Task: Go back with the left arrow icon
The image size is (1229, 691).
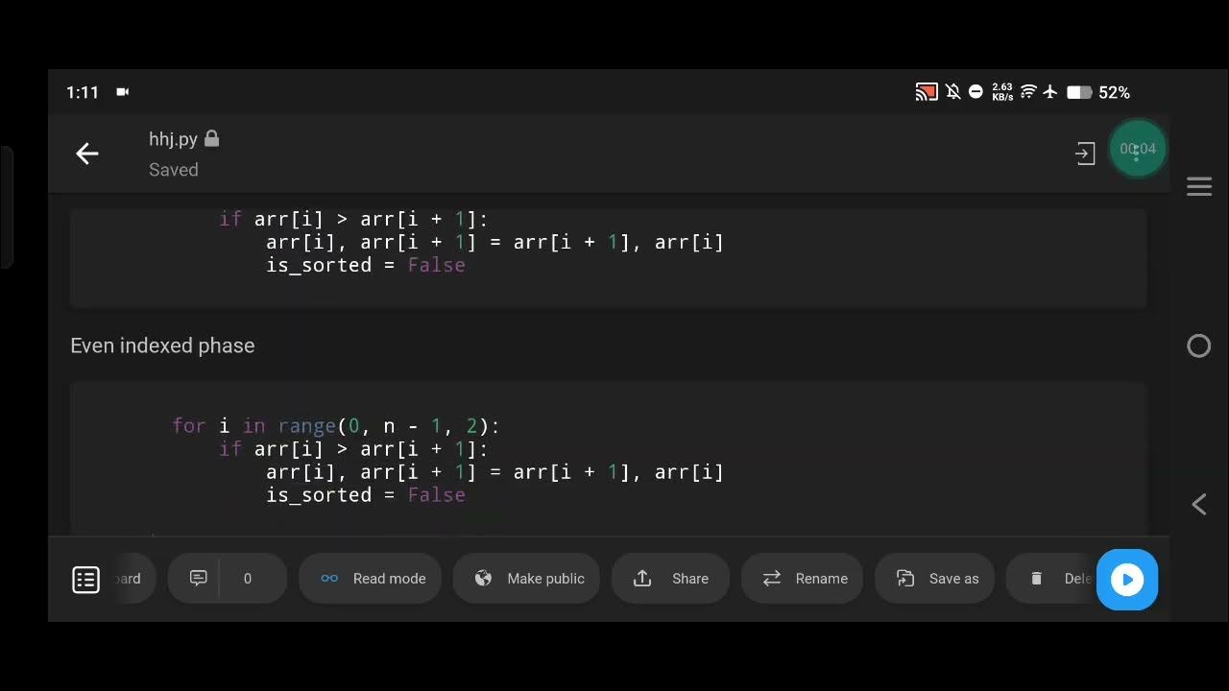Action: click(x=87, y=154)
